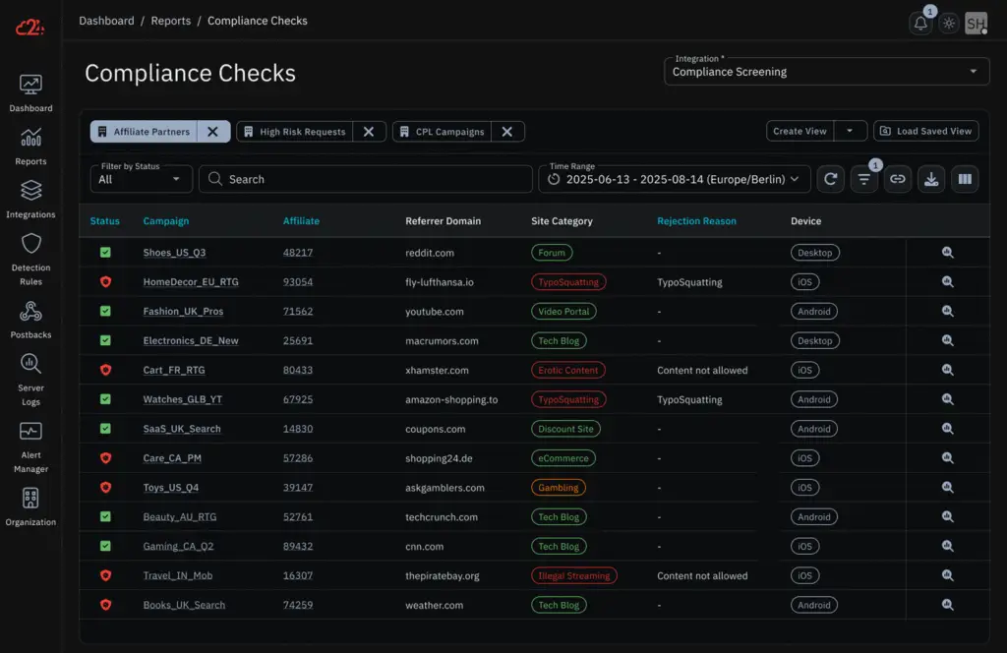Image resolution: width=1007 pixels, height=653 pixels.
Task: Open the filter icon showing badge 1
Action: point(863,179)
